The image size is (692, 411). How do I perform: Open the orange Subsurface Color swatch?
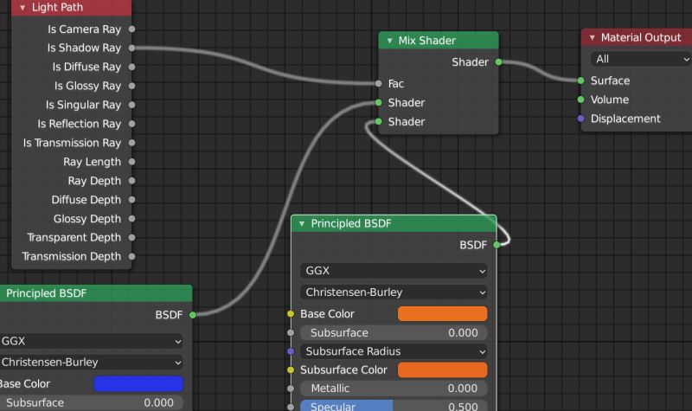(443, 370)
